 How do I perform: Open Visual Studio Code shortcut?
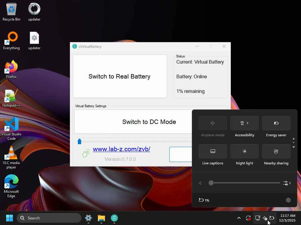pos(11,129)
